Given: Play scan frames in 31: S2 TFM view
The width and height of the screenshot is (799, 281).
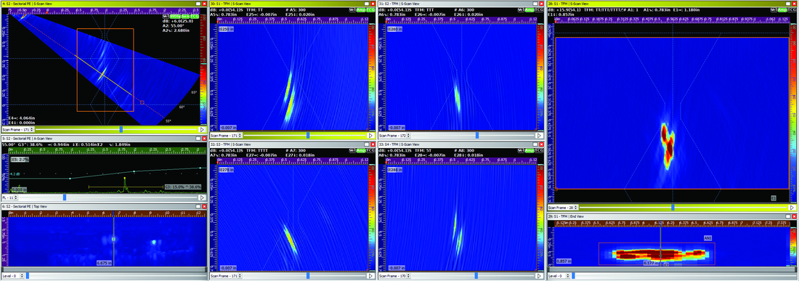Looking at the screenshot, I should pos(539,135).
